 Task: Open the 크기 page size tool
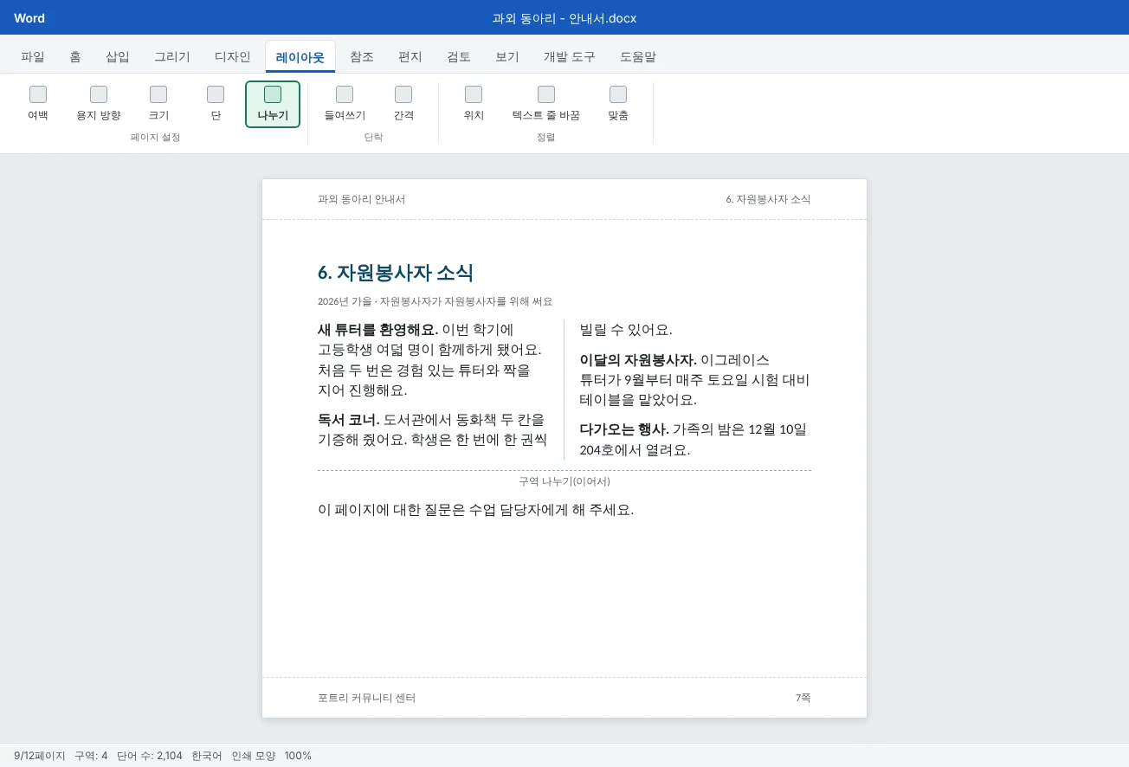tap(158, 104)
